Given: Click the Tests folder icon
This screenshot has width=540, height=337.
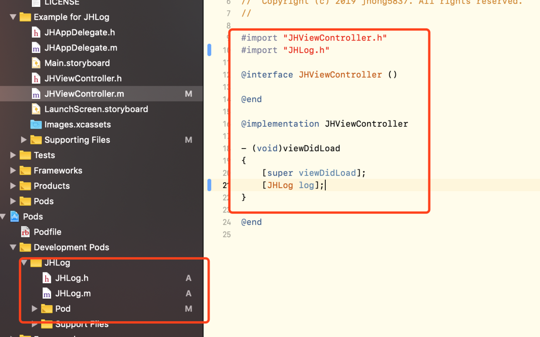Looking at the screenshot, I should tap(25, 155).
